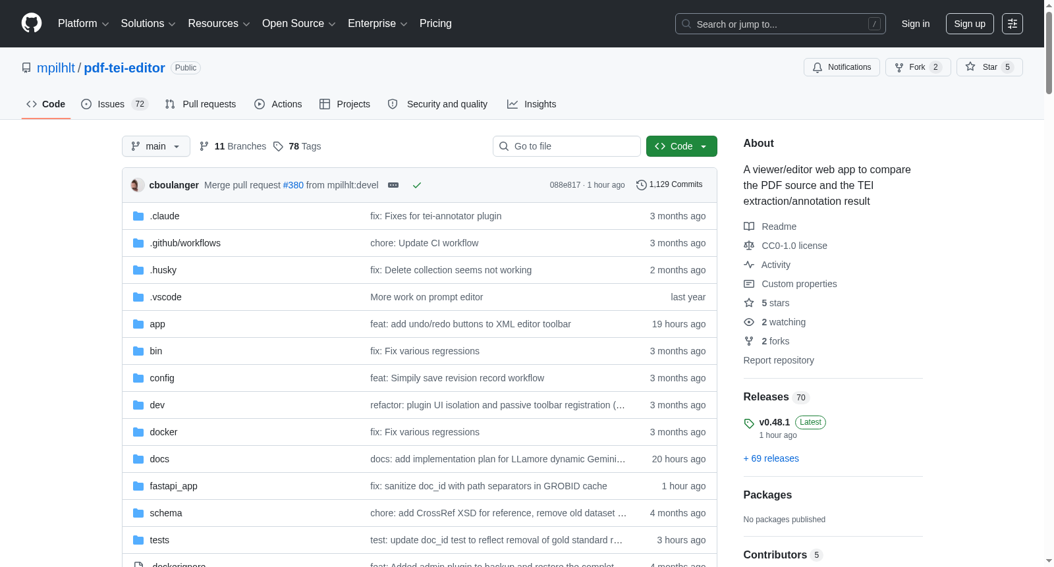Open the .vscode folder icon
The image size is (1054, 567).
138,297
